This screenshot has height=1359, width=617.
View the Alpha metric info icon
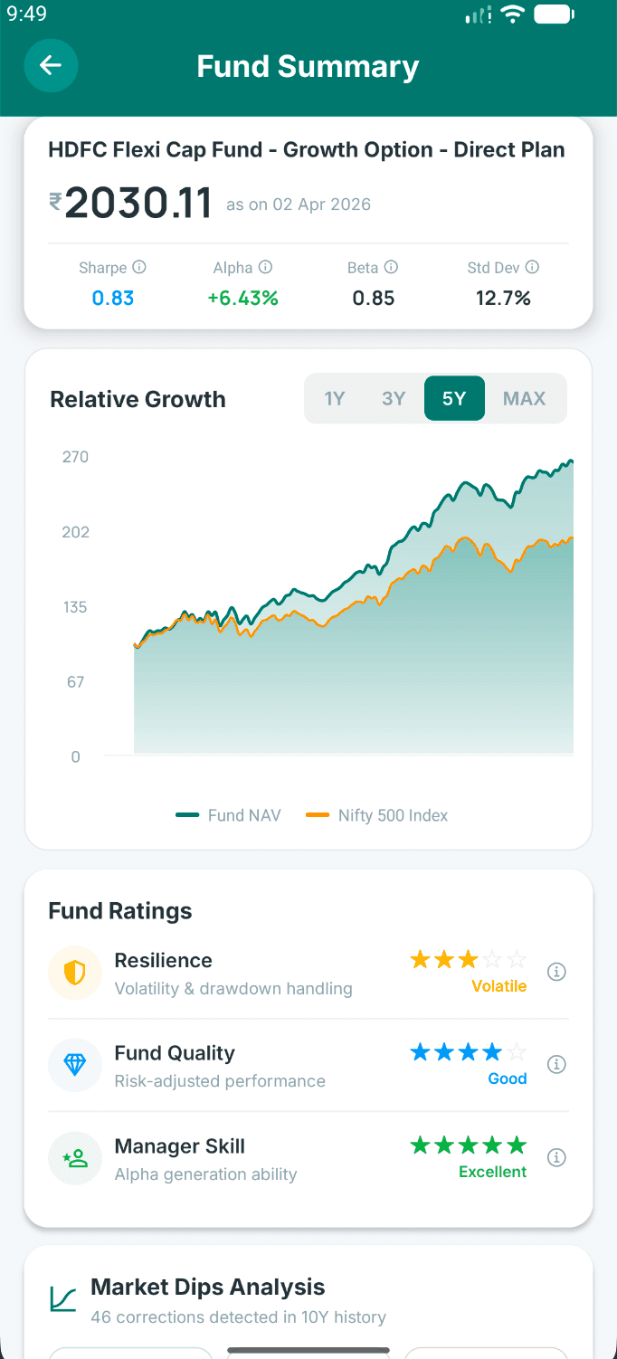point(265,267)
